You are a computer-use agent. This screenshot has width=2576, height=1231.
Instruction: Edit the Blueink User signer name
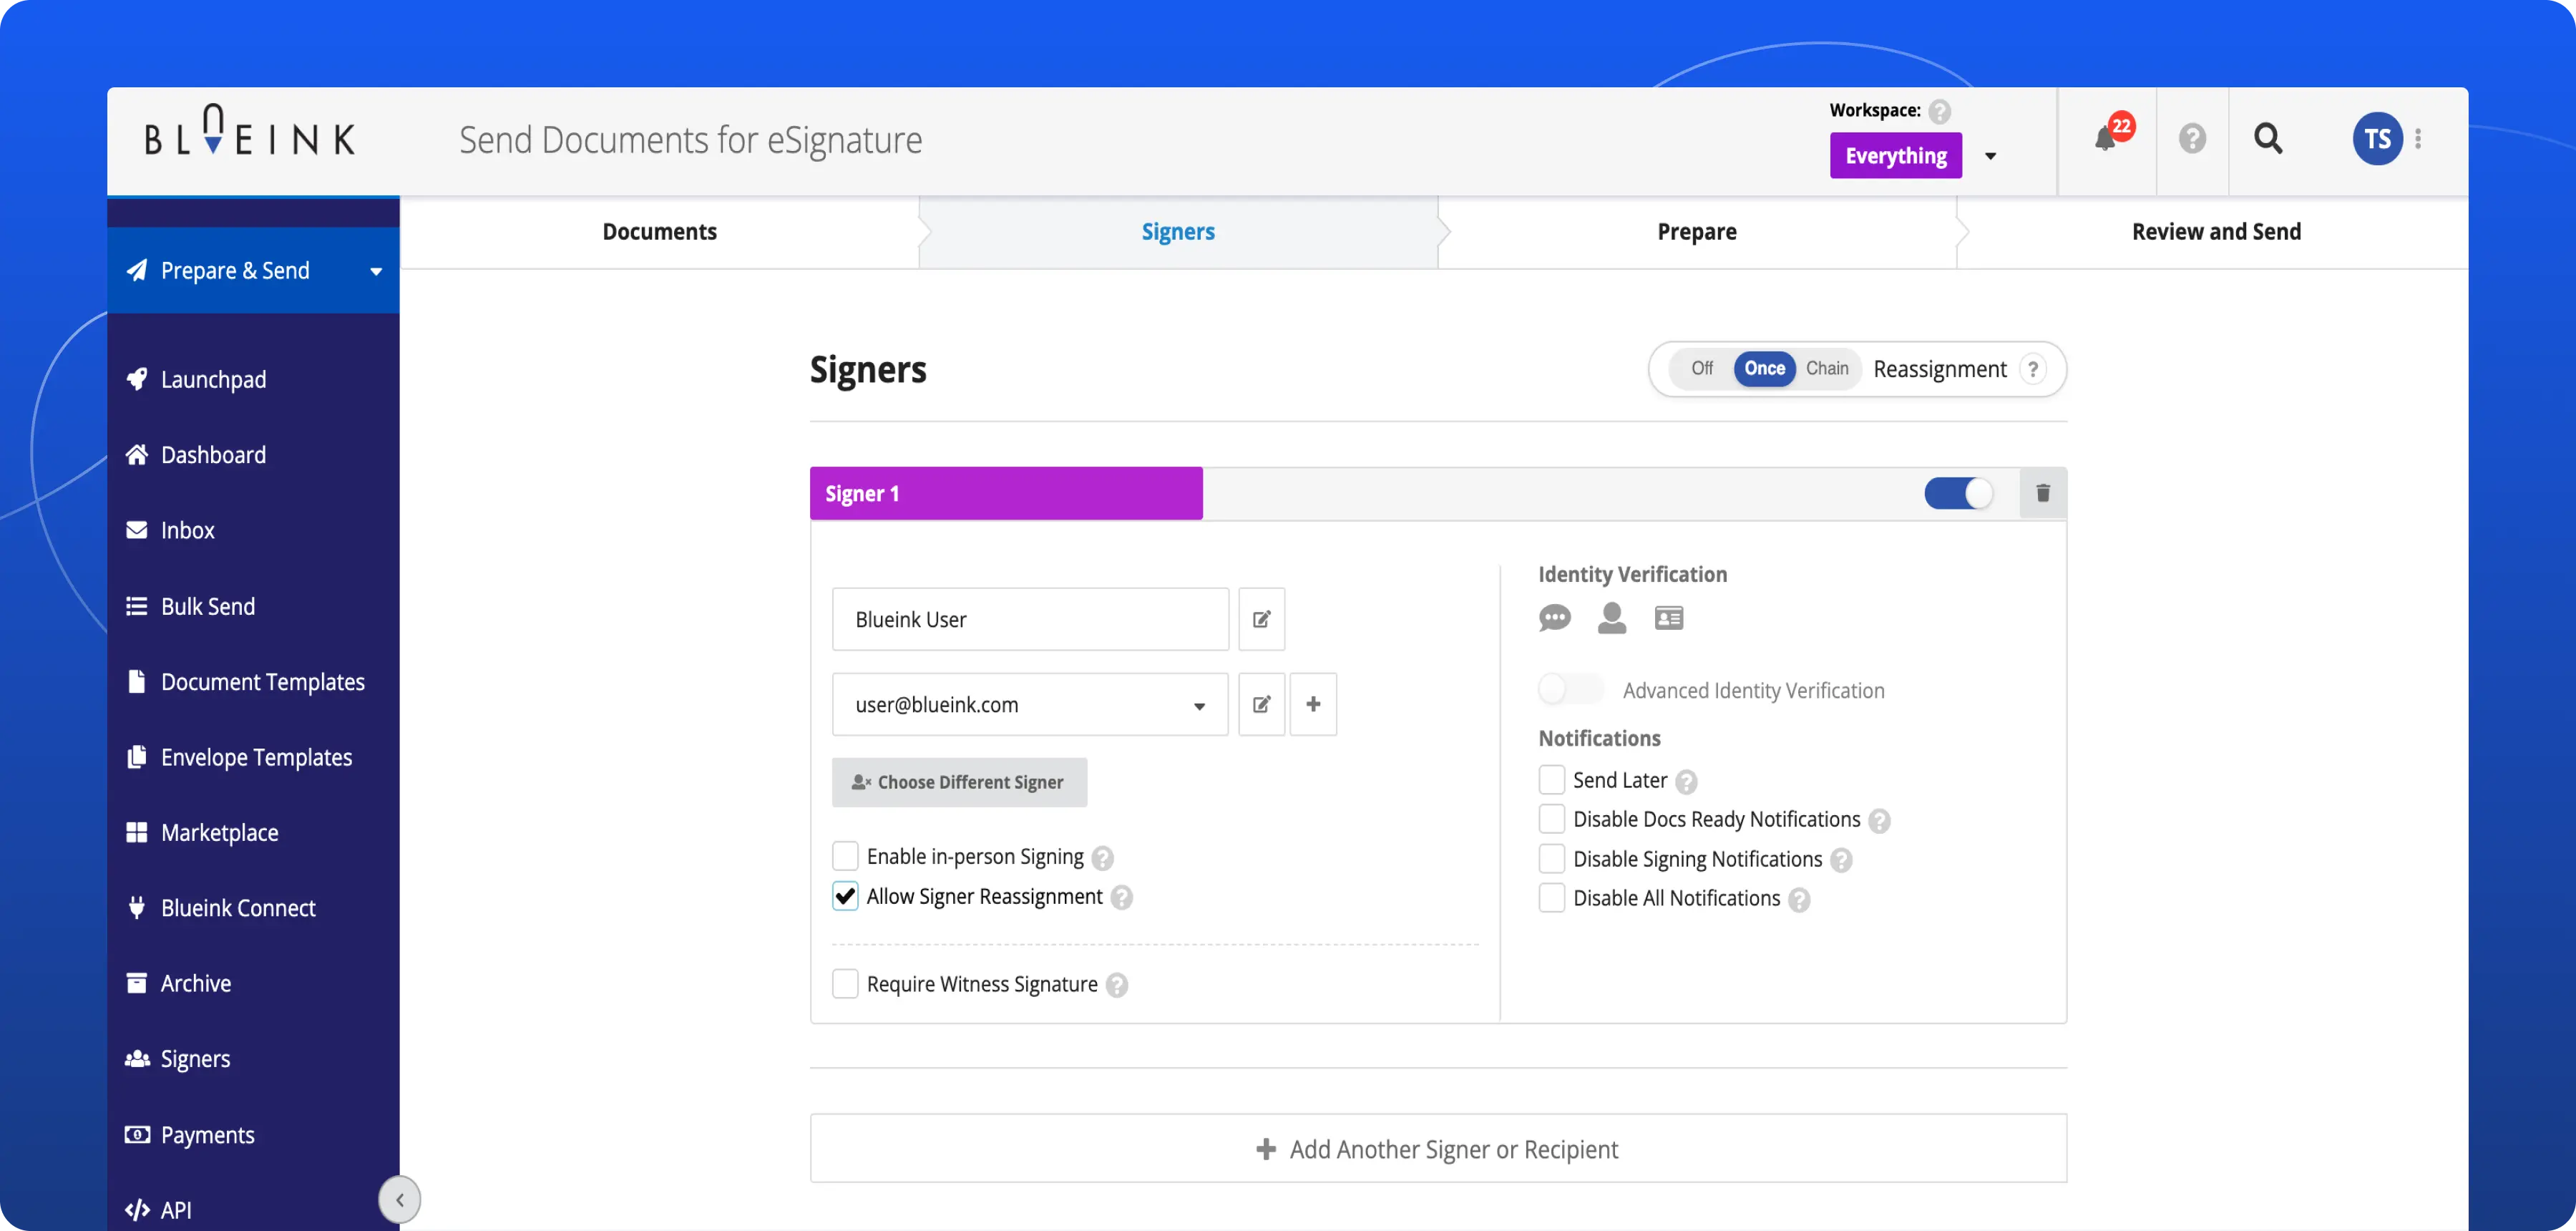(x=1262, y=619)
